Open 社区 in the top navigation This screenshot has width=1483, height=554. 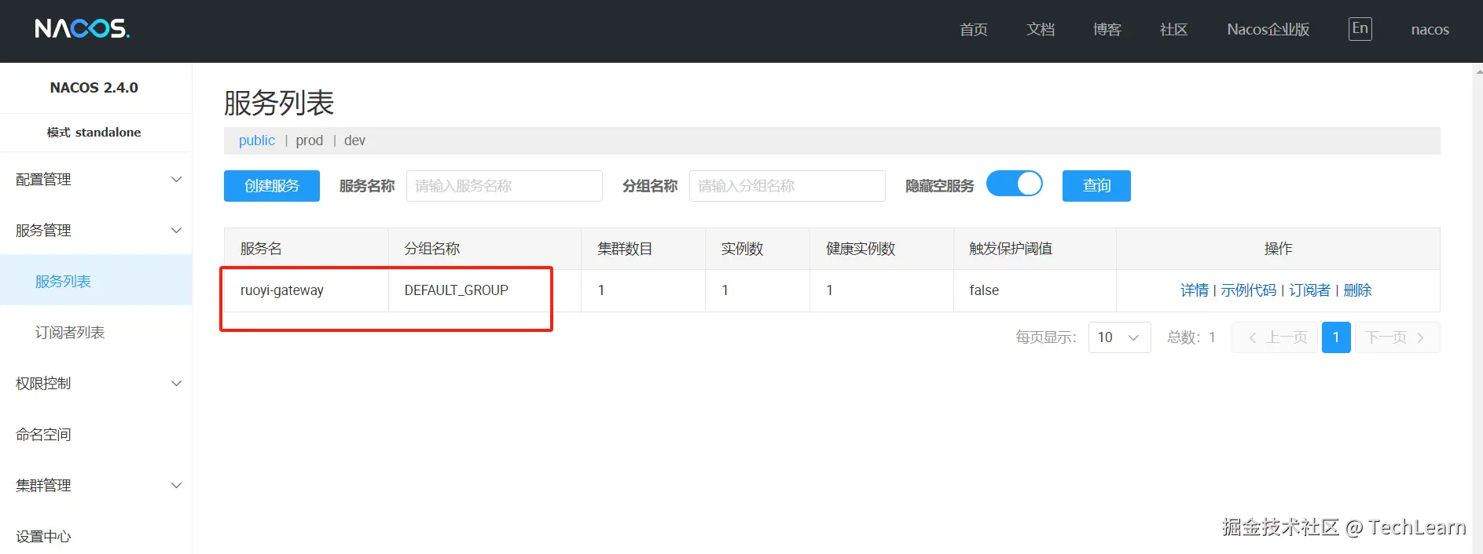coord(1174,30)
